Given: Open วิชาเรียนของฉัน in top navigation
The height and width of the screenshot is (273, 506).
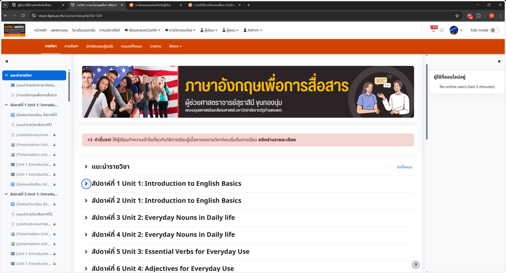Looking at the screenshot, I should coord(83,30).
